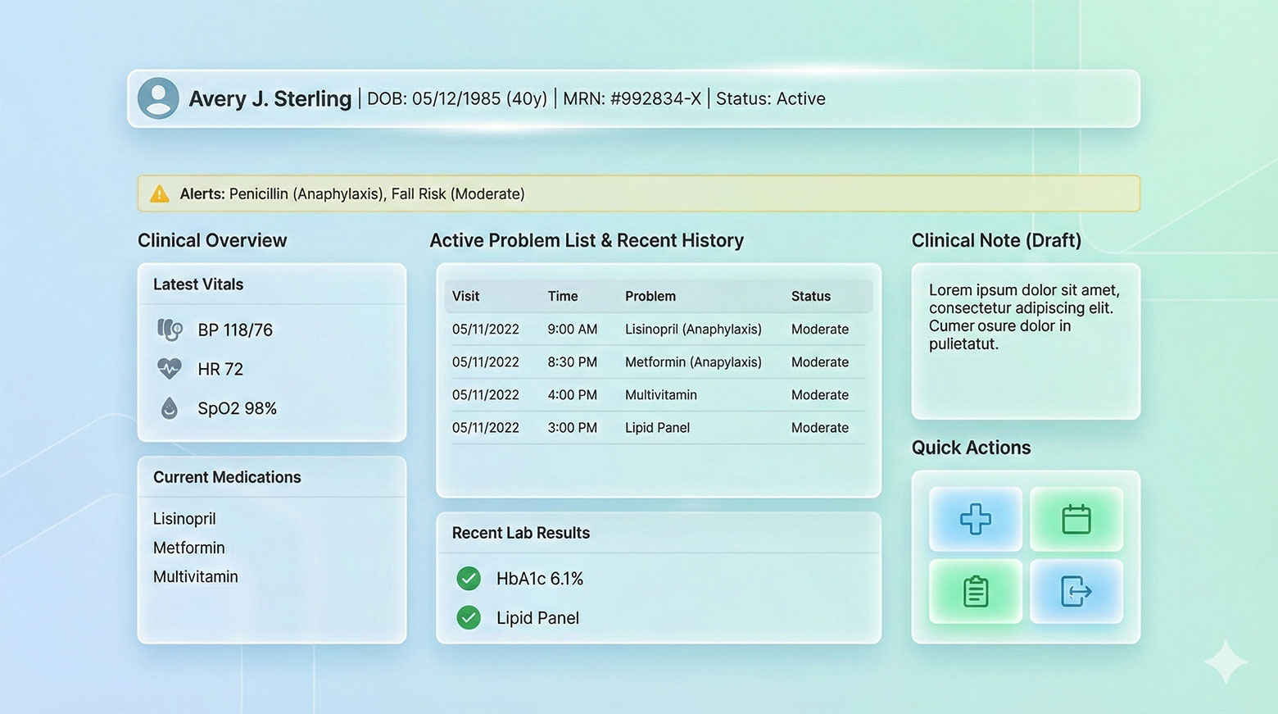
Task: Click the Problem column header
Action: (x=650, y=296)
